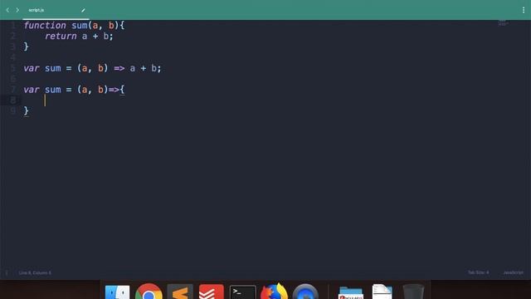Click the "var" keyword on line 5
531x299 pixels.
(32, 68)
